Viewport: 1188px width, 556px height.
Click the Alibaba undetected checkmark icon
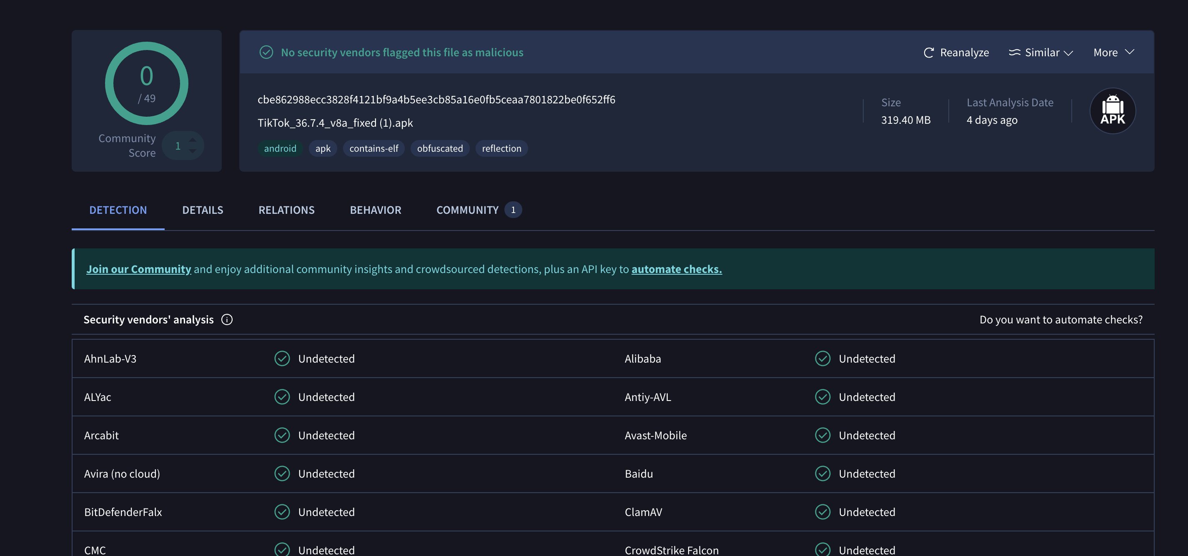point(822,359)
